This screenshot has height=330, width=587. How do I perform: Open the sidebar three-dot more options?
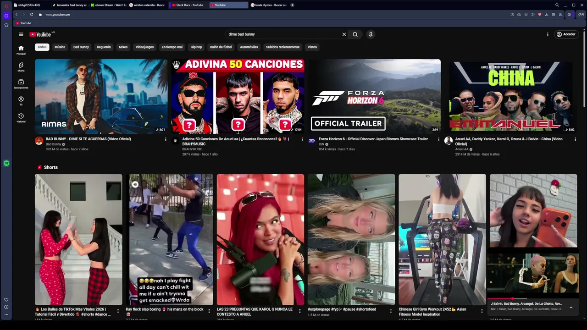[6, 315]
